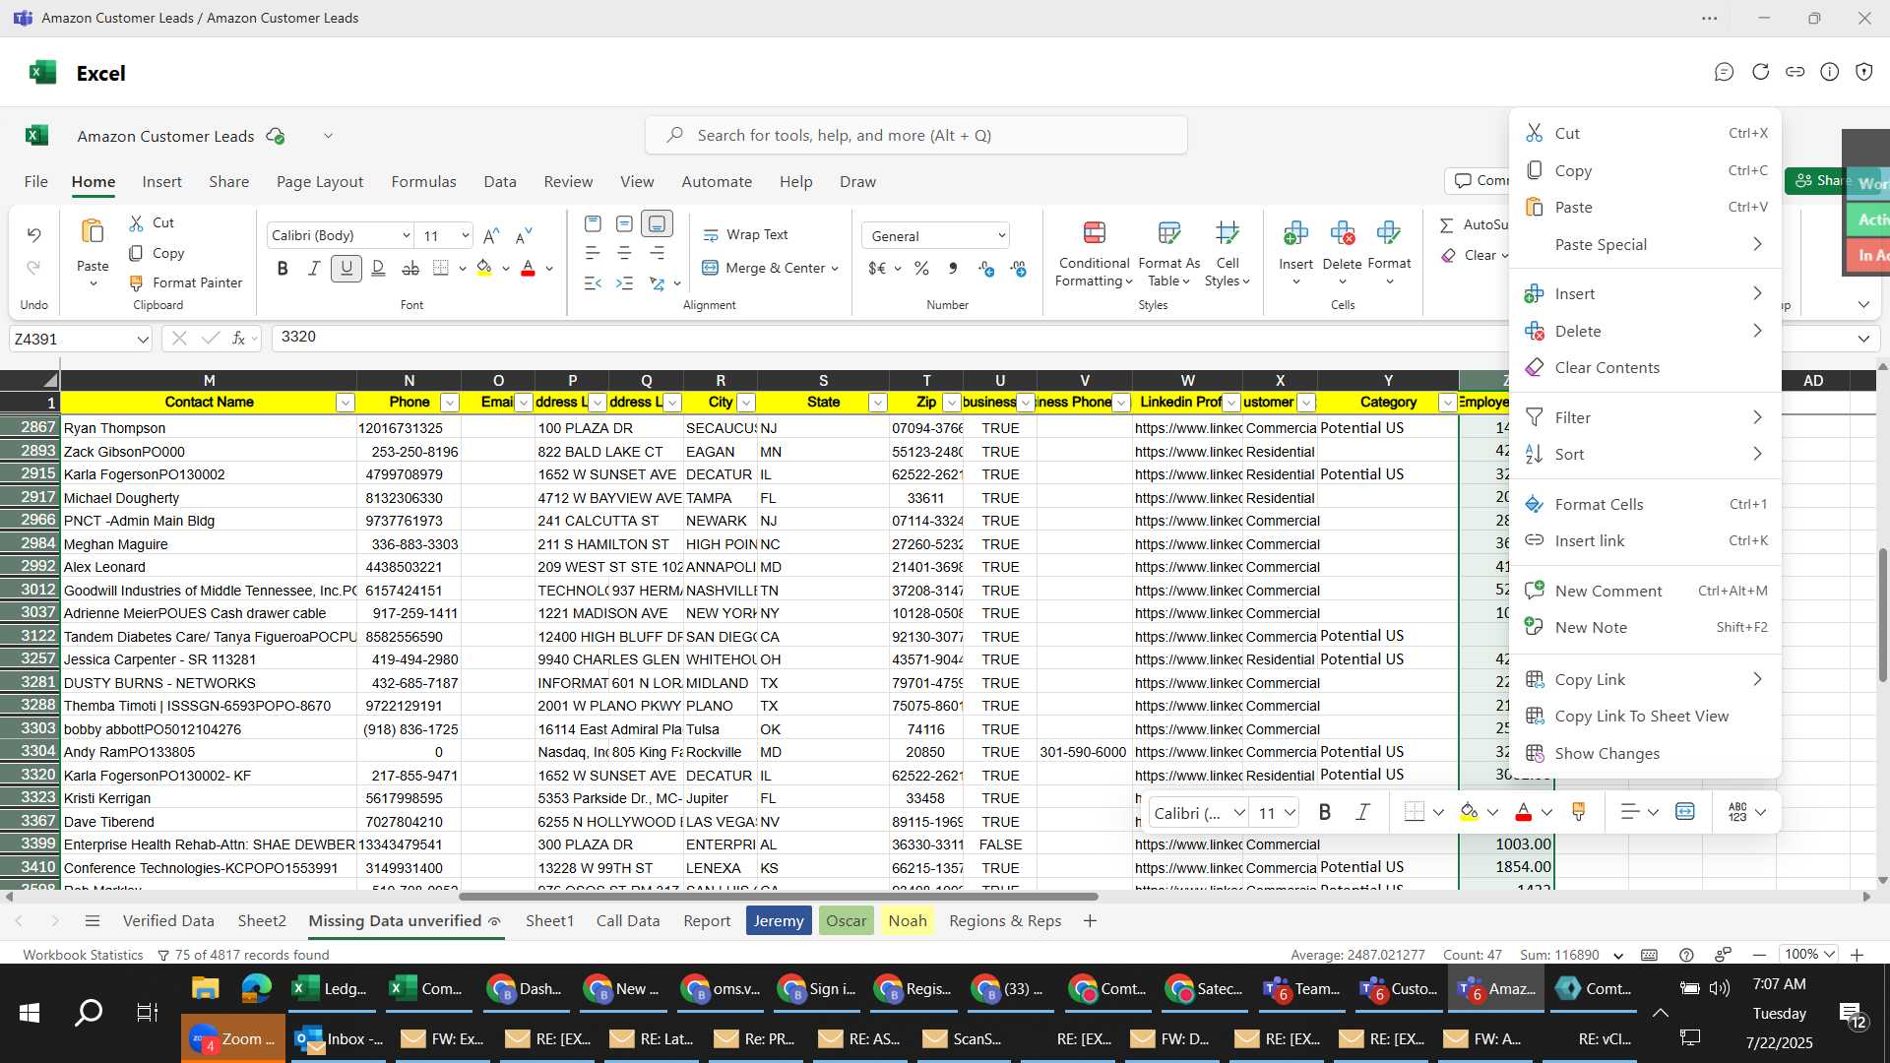Click the Format As Table icon

[x=1168, y=233]
